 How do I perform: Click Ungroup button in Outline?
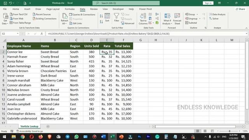(x=191, y=19)
